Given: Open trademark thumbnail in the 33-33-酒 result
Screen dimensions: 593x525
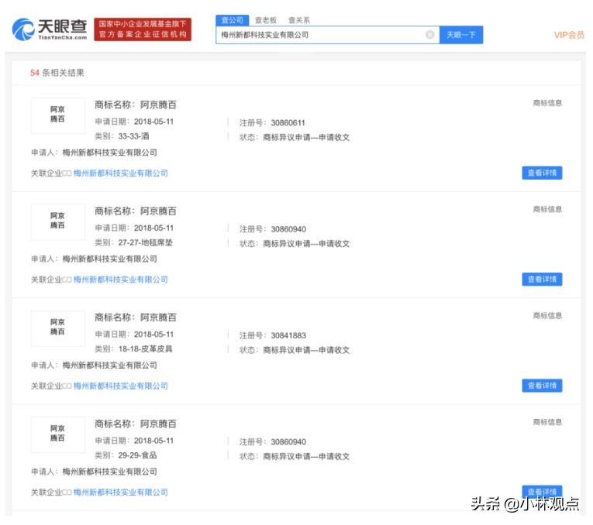Looking at the screenshot, I should (x=58, y=115).
